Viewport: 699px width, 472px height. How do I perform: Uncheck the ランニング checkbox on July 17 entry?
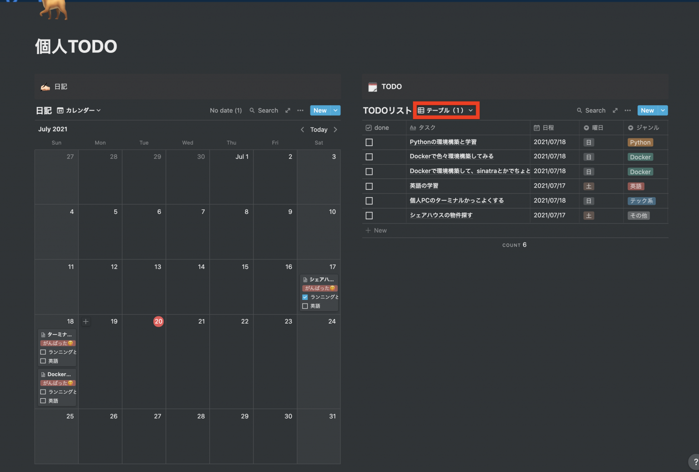point(305,297)
